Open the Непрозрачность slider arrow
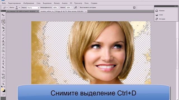Viewport: 179px width, 100px height. click(x=58, y=7)
